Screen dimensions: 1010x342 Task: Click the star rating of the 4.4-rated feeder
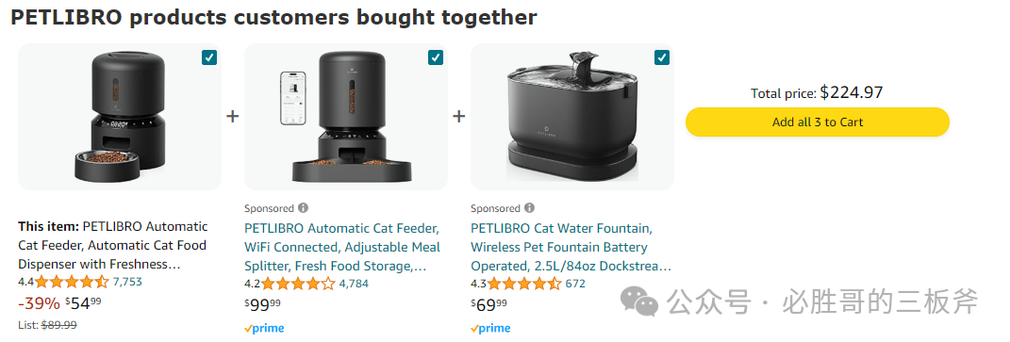tap(72, 282)
